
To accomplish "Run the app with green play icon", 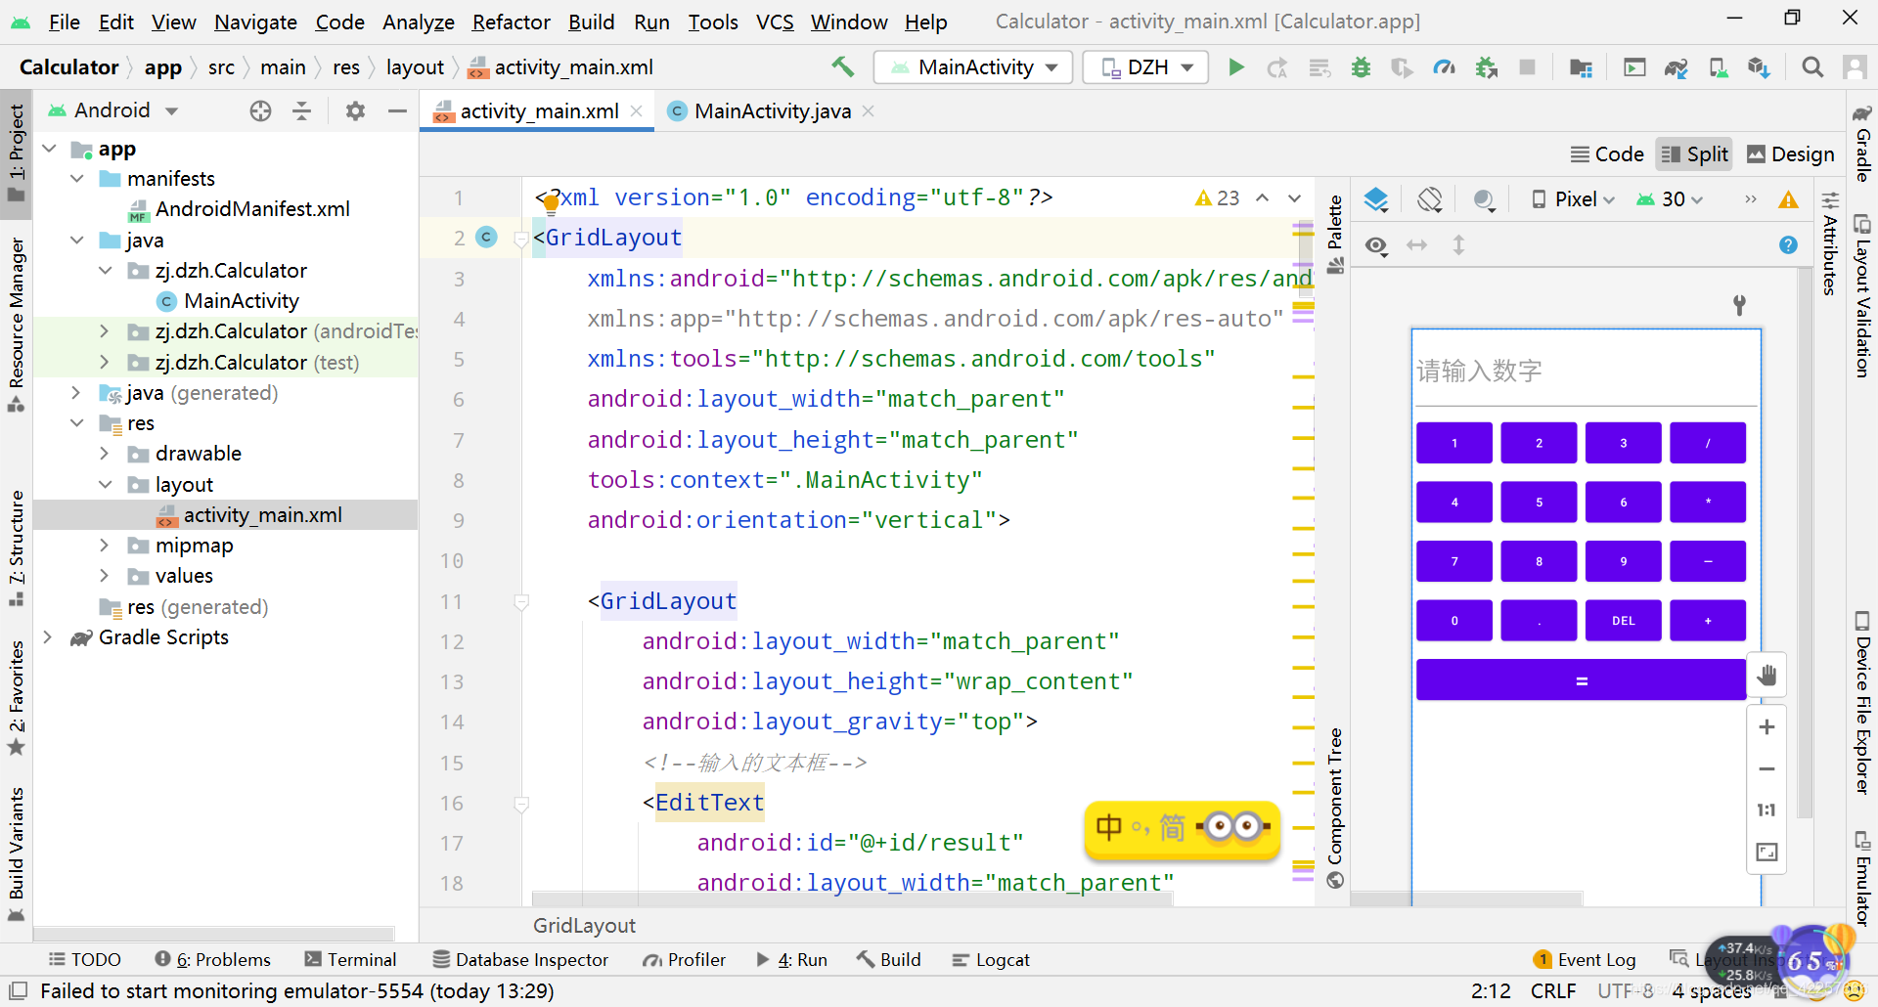I will pos(1236,67).
